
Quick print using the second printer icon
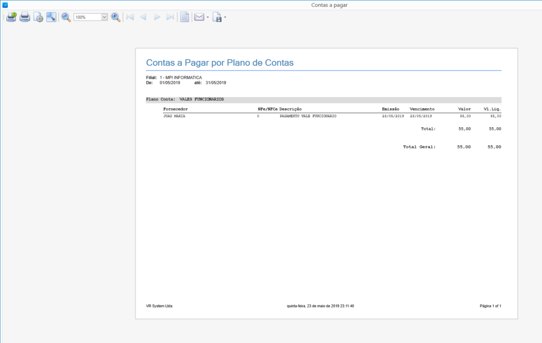pos(25,17)
